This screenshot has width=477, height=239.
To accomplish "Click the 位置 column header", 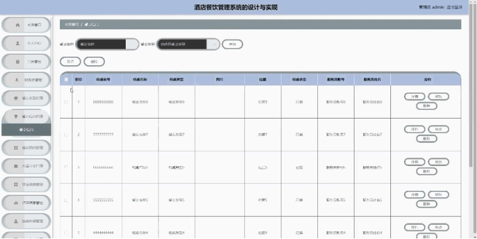I will coord(263,79).
